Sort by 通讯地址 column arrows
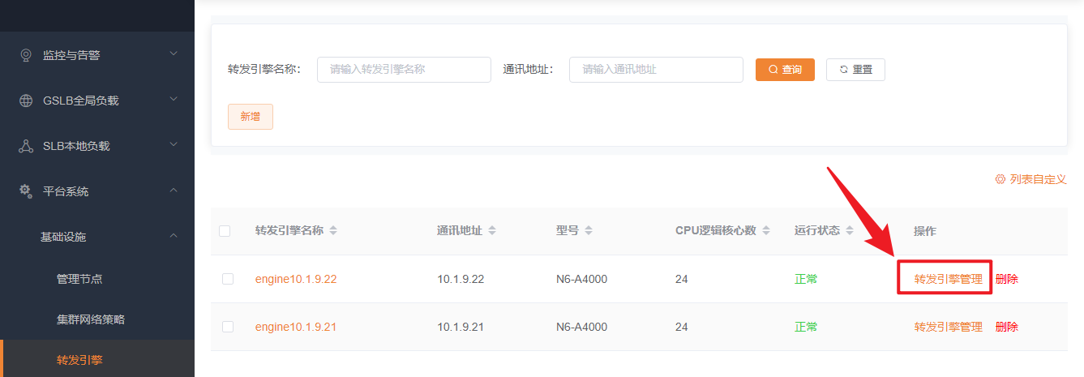 tap(492, 231)
